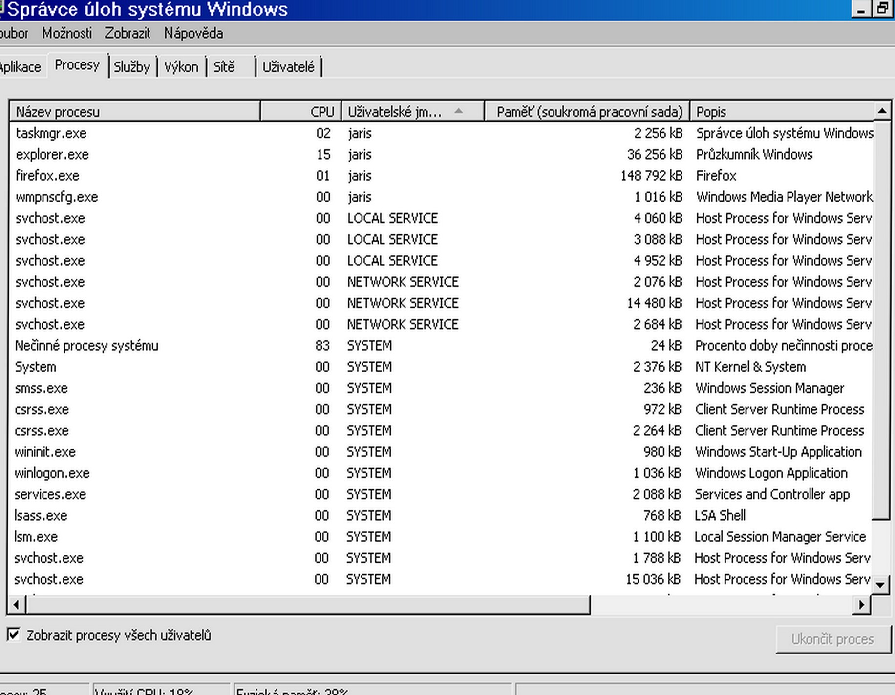Click the 'Ukončit proces' button
Image resolution: width=895 pixels, height=695 pixels.
click(x=832, y=639)
